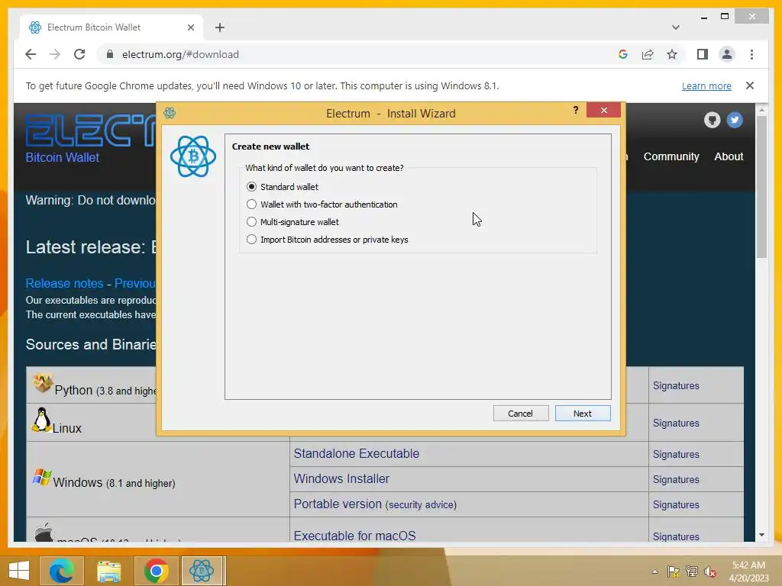Viewport: 782px width, 586px height.
Task: Click the Google icon in the address bar
Action: (x=623, y=54)
